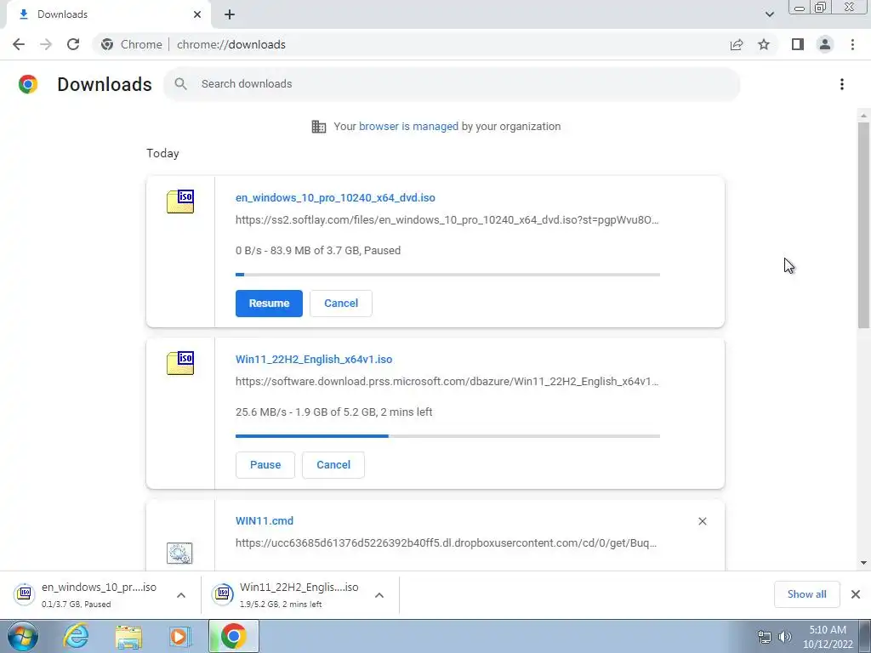Click Show all downloads button
This screenshot has width=871, height=653.
806,594
